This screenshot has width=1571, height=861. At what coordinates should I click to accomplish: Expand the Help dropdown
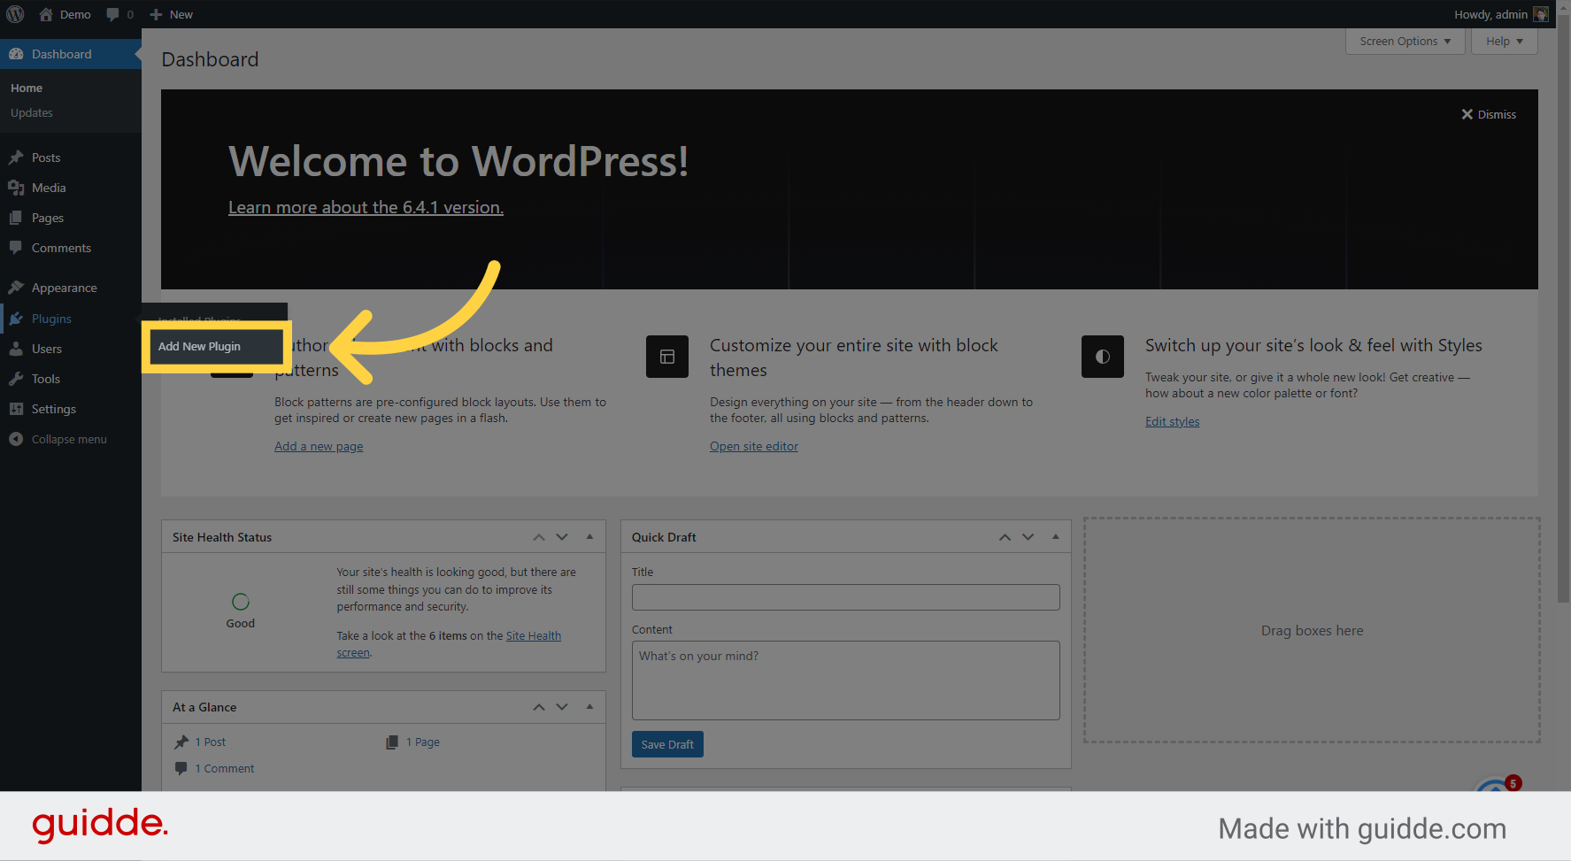coord(1503,41)
